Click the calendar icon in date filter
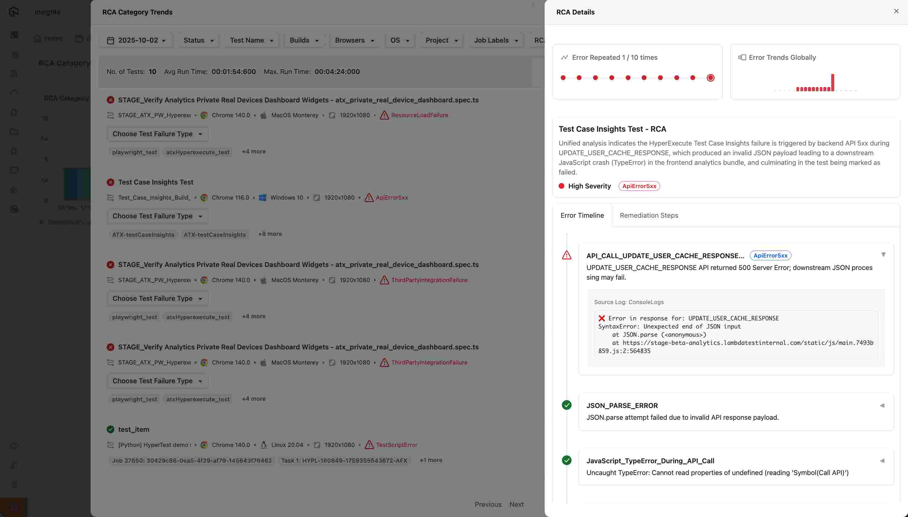The image size is (908, 517). 111,40
